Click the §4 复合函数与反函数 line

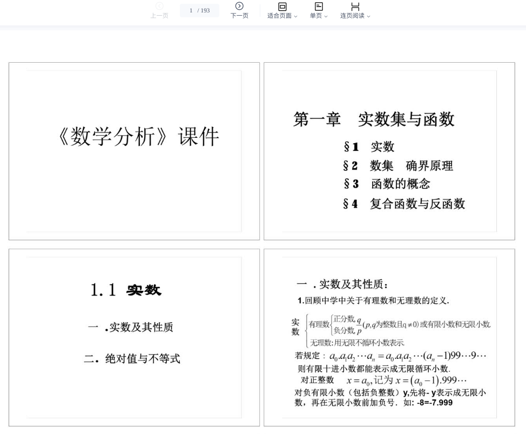pyautogui.click(x=404, y=204)
